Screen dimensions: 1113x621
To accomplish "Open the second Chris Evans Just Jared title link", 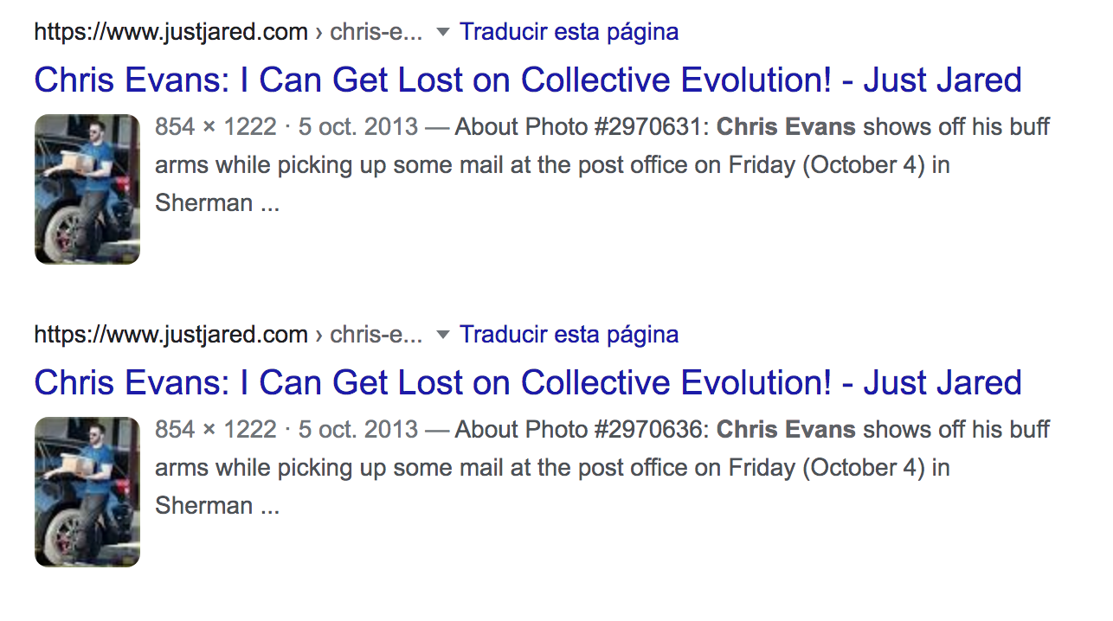I will coord(528,383).
